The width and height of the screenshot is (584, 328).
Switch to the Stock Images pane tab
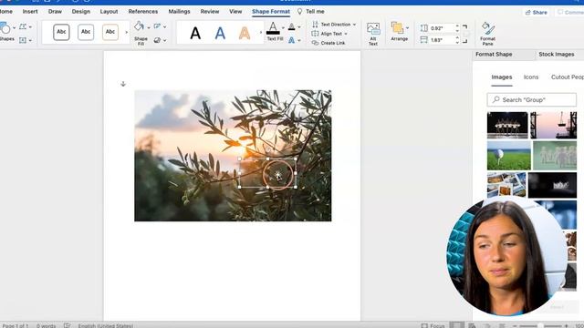(x=557, y=55)
